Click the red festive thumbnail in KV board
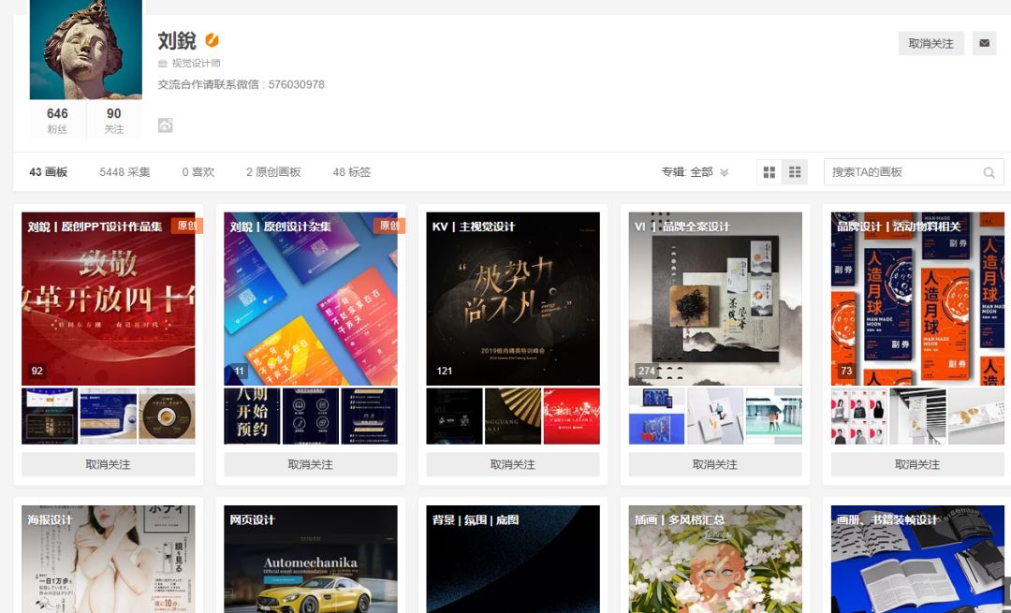1011x613 pixels. click(572, 416)
